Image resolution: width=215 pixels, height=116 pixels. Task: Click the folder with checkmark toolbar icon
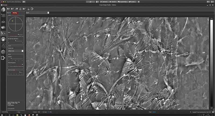pos(24,9)
